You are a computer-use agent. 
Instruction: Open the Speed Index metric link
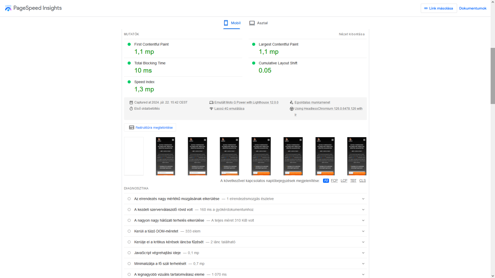click(x=144, y=82)
